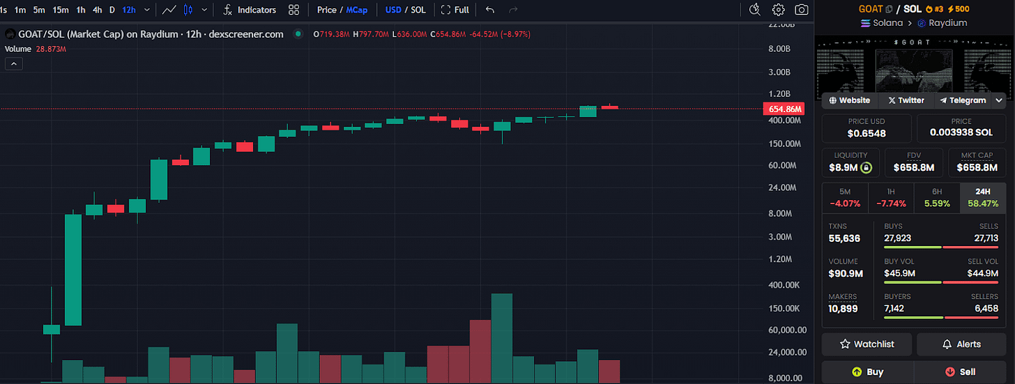1015x384 pixels.
Task: Click the fire trending rank #3 badge
Action: pyautogui.click(x=936, y=9)
